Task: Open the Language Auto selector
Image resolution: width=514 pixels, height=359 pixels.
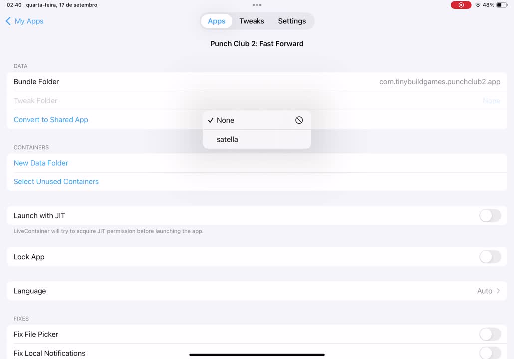Action: pos(257,291)
